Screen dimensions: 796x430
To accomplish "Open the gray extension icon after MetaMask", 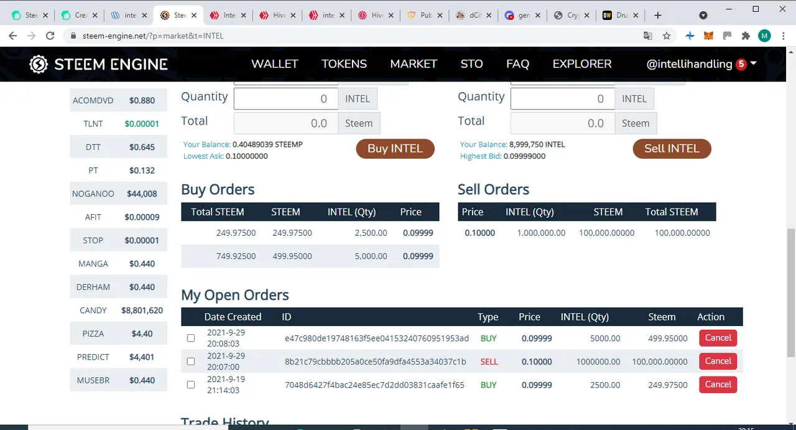I will (727, 36).
